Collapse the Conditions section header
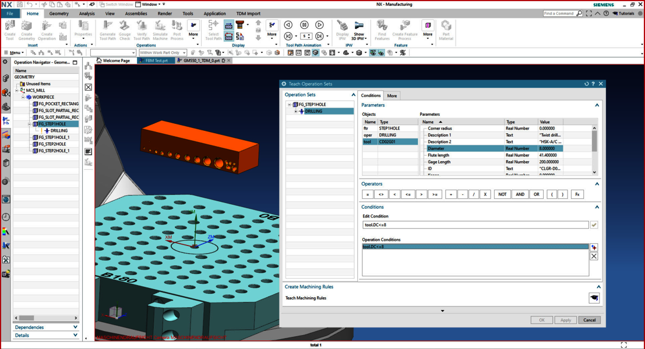This screenshot has height=349, width=645. point(597,207)
